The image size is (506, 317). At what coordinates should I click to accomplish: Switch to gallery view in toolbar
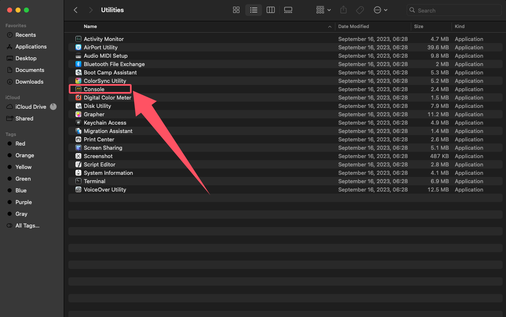[288, 10]
